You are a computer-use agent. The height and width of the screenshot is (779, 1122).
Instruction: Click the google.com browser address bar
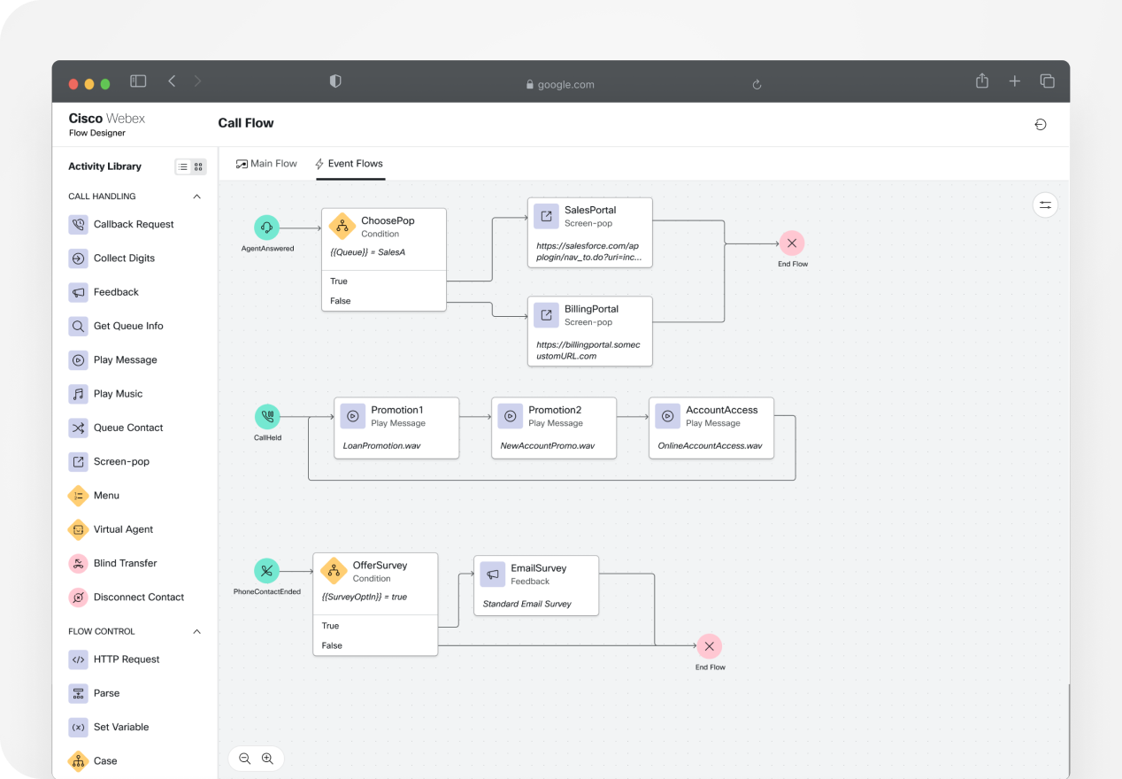coord(559,84)
